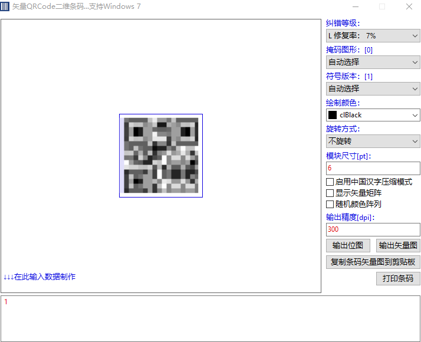Open the mask pattern 自动选择 dropdown
The height and width of the screenshot is (342, 421).
pyautogui.click(x=373, y=63)
